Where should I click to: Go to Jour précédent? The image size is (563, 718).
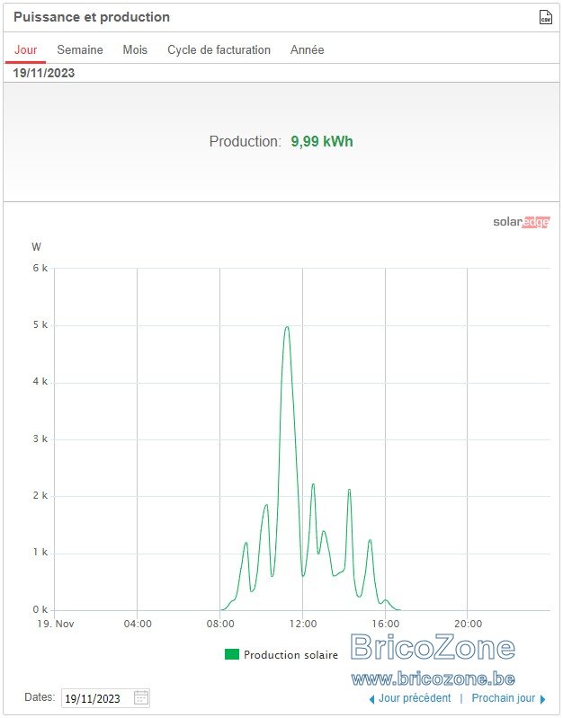point(415,698)
